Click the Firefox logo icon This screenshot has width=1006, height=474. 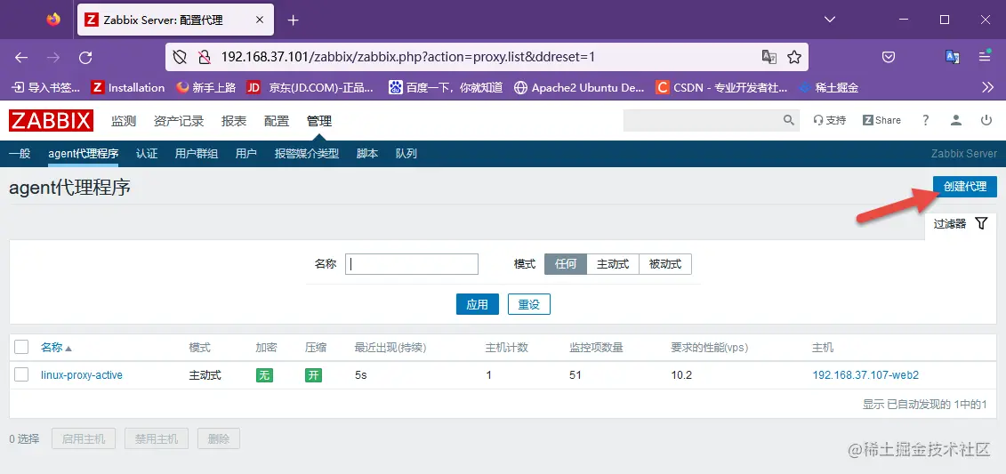[x=53, y=20]
